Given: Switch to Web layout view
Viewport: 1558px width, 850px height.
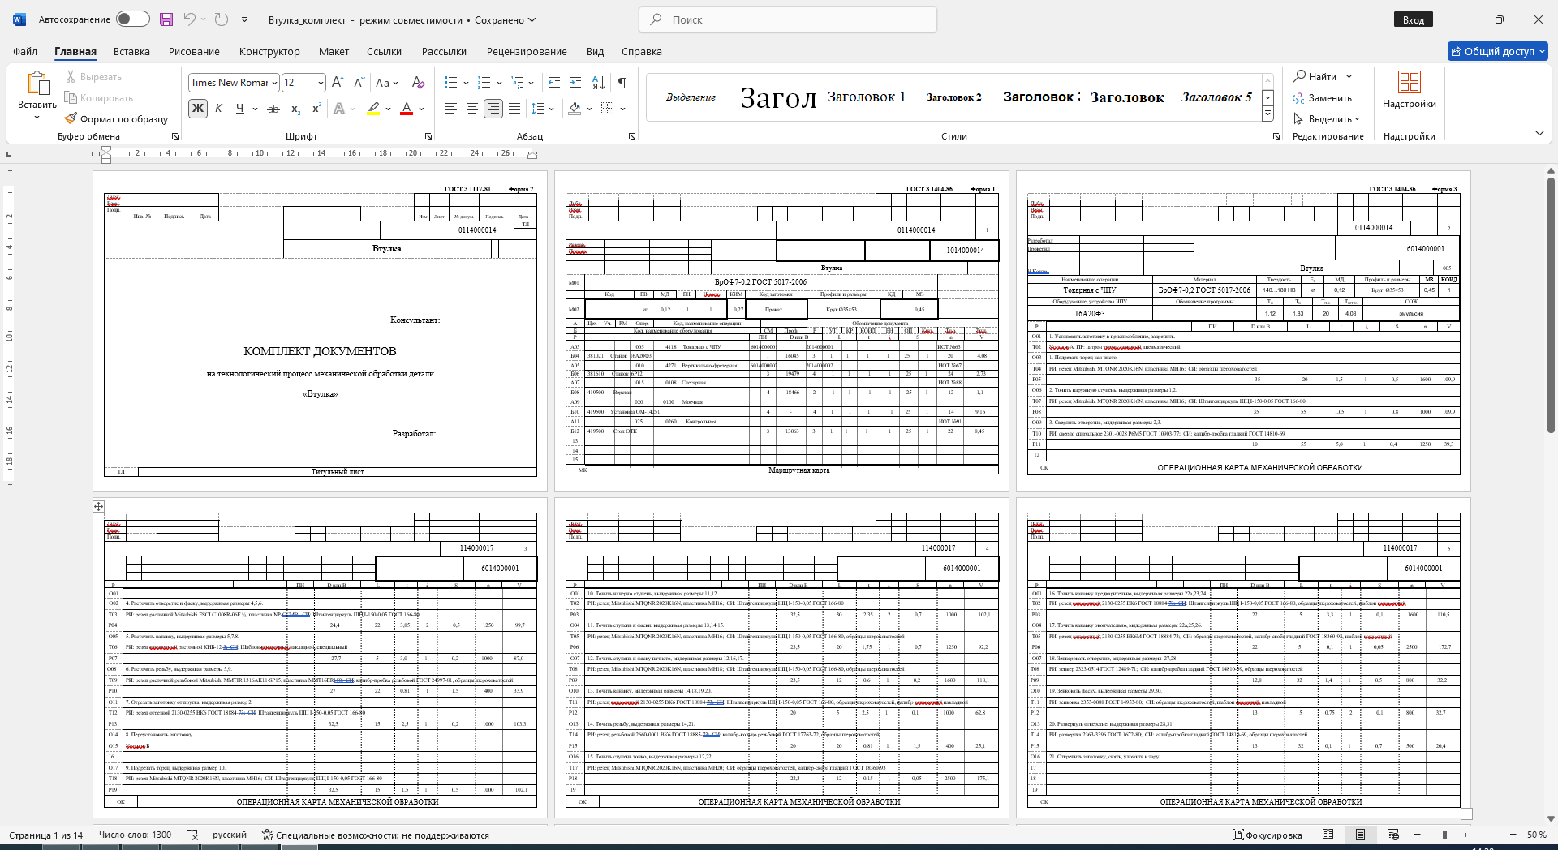Looking at the screenshot, I should point(1393,835).
